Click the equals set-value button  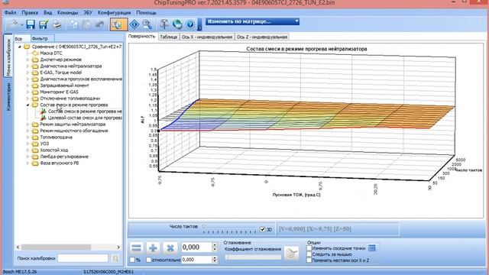point(136,247)
